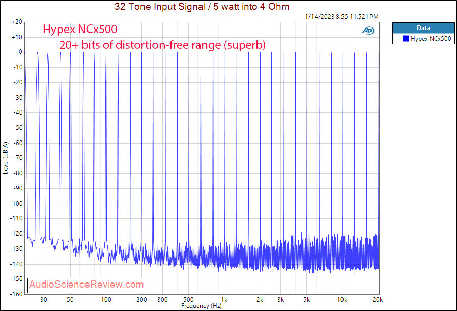Click the 500 frequency tick label
This screenshot has height=311, width=457.
pos(189,300)
